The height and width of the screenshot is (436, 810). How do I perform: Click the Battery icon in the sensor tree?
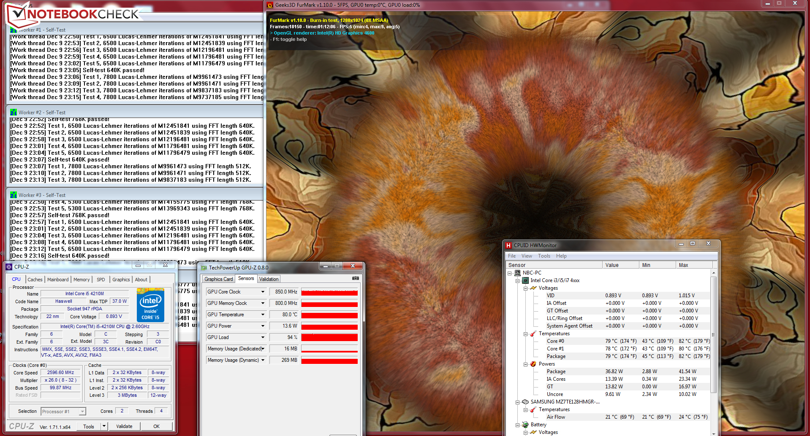[525, 425]
